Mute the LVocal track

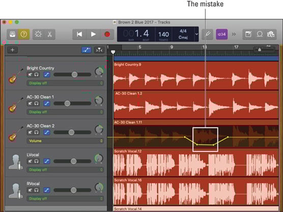(x=30, y=161)
